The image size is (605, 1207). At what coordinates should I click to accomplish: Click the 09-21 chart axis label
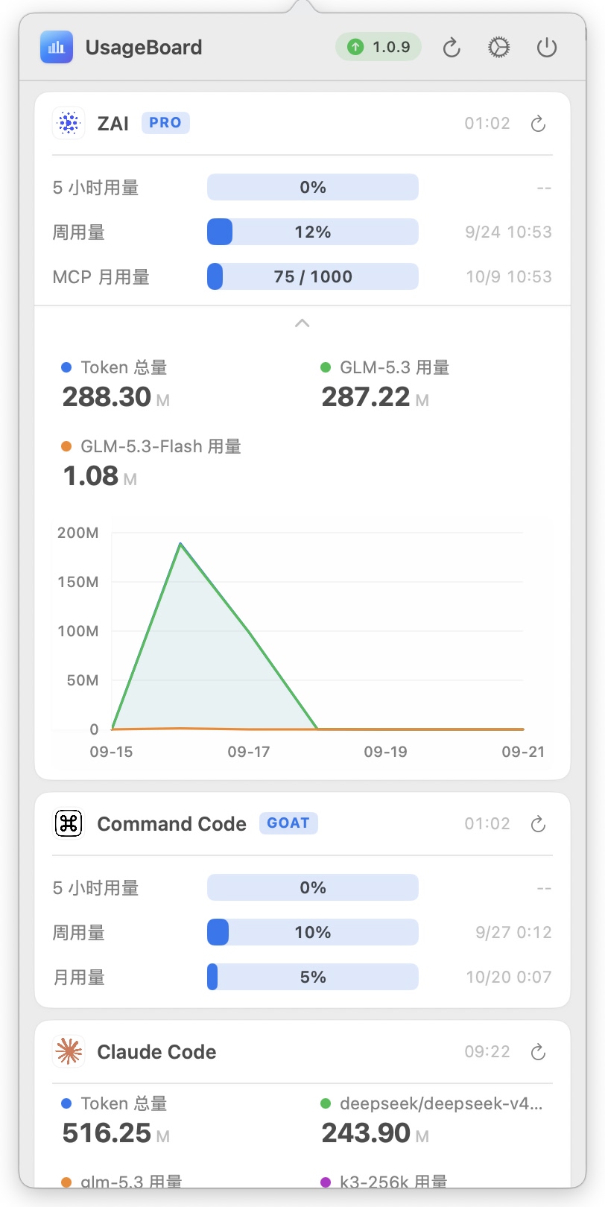(523, 752)
